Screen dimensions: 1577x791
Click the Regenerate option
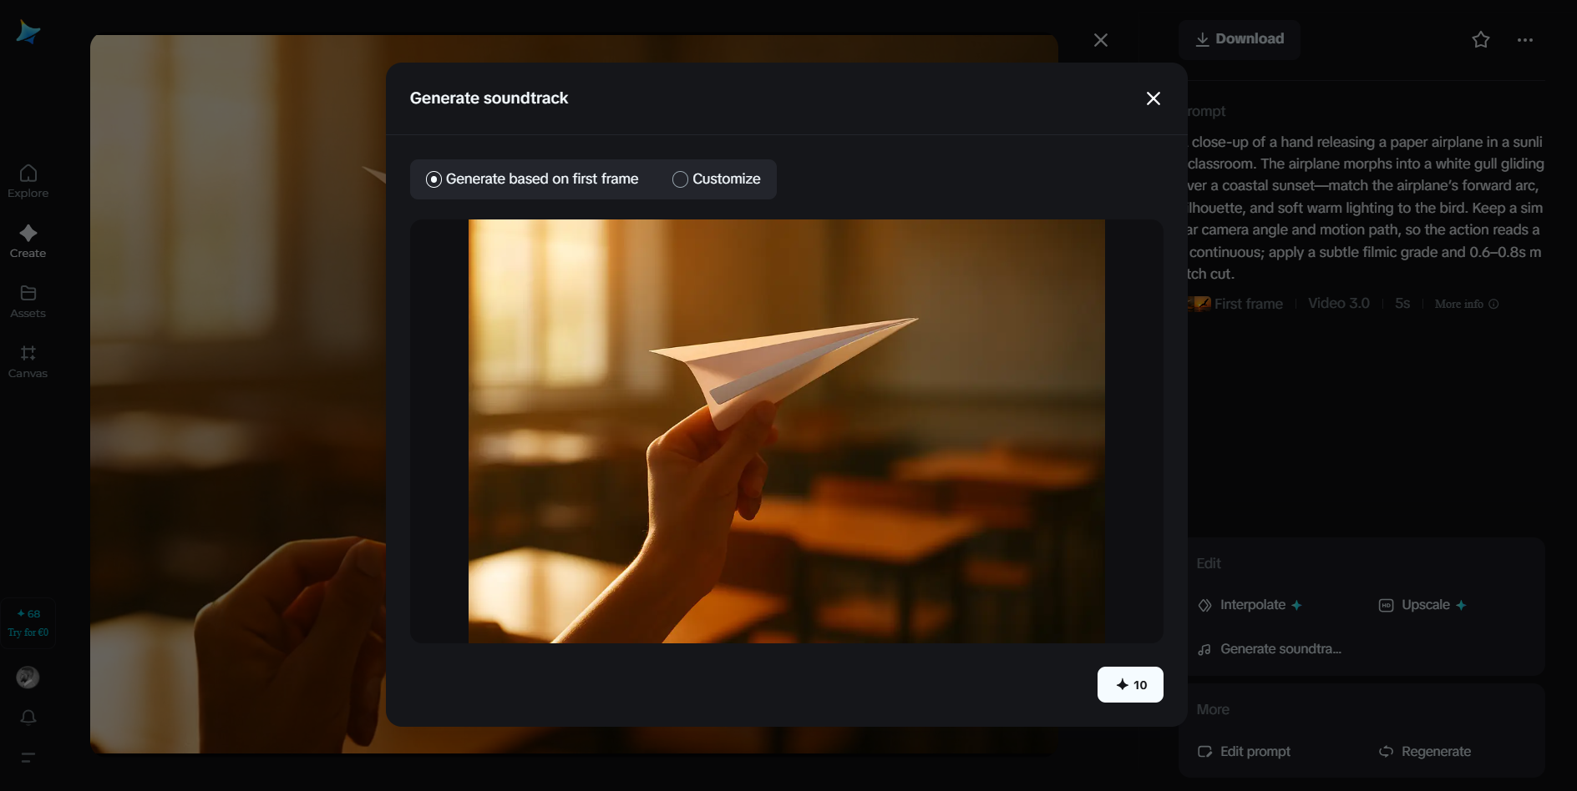pyautogui.click(x=1425, y=752)
